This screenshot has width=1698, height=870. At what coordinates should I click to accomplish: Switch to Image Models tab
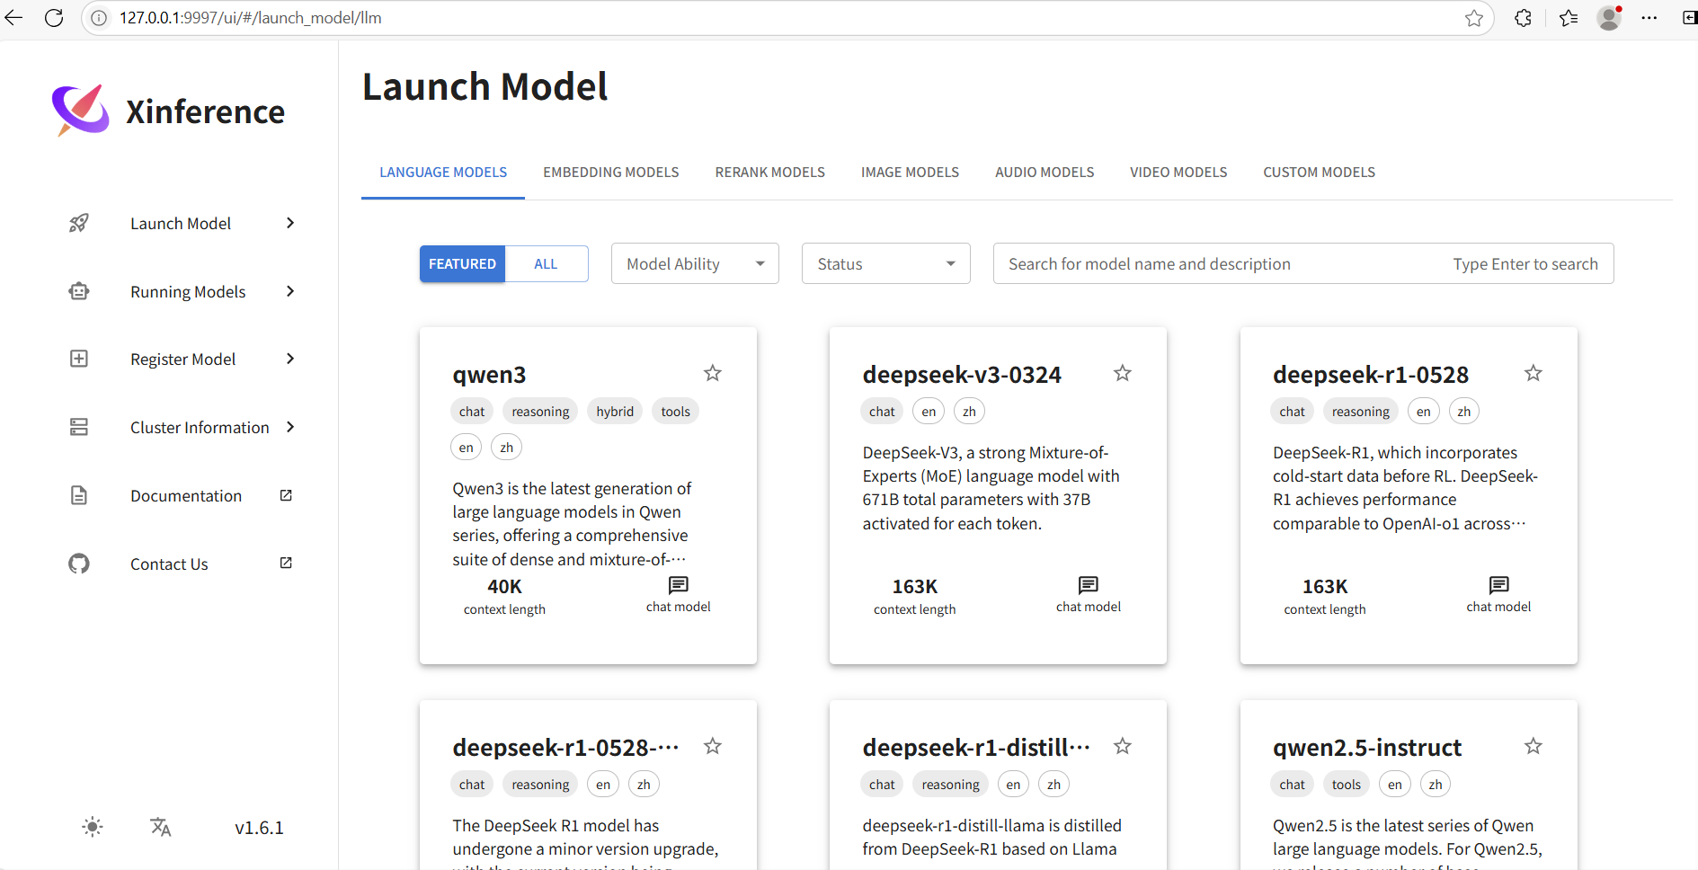(910, 173)
